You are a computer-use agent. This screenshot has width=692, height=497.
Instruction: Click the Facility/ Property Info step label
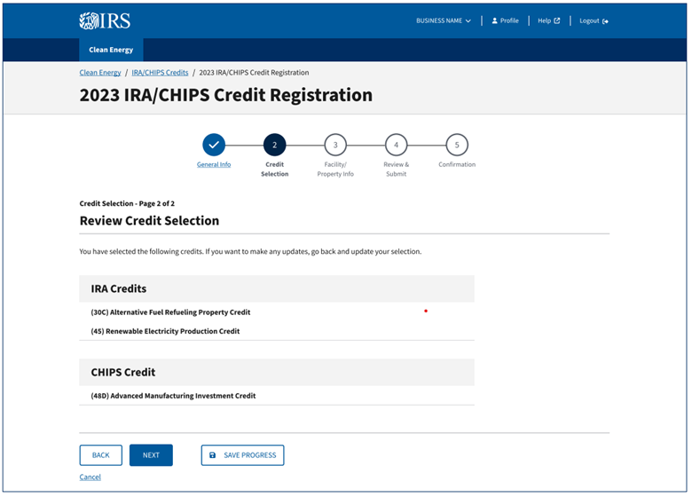click(335, 169)
